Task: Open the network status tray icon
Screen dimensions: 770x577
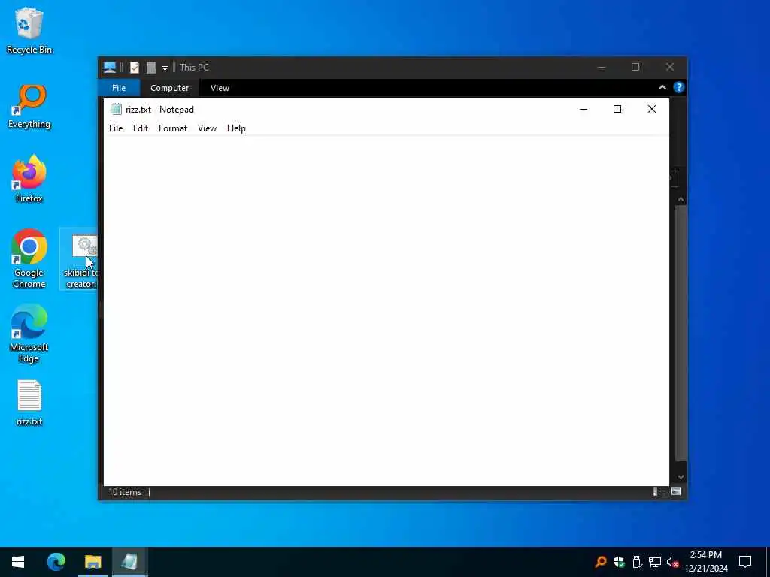Action: pyautogui.click(x=655, y=562)
